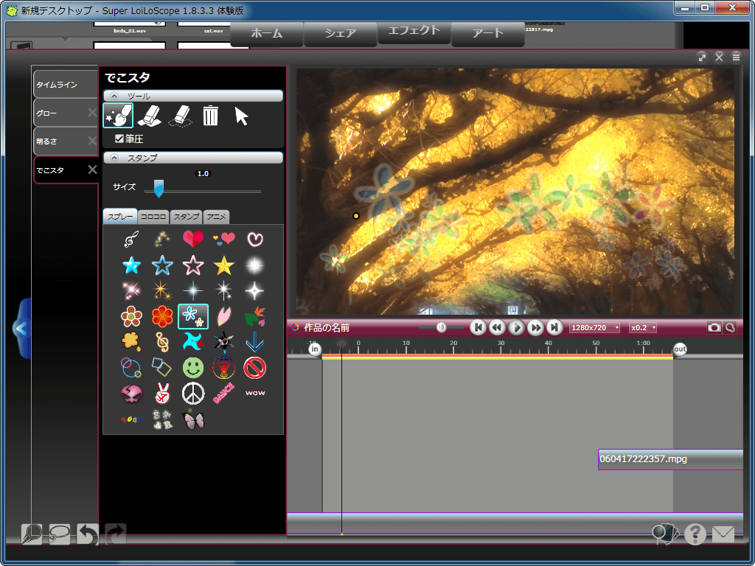Click the undo arrow icon

pyautogui.click(x=88, y=534)
